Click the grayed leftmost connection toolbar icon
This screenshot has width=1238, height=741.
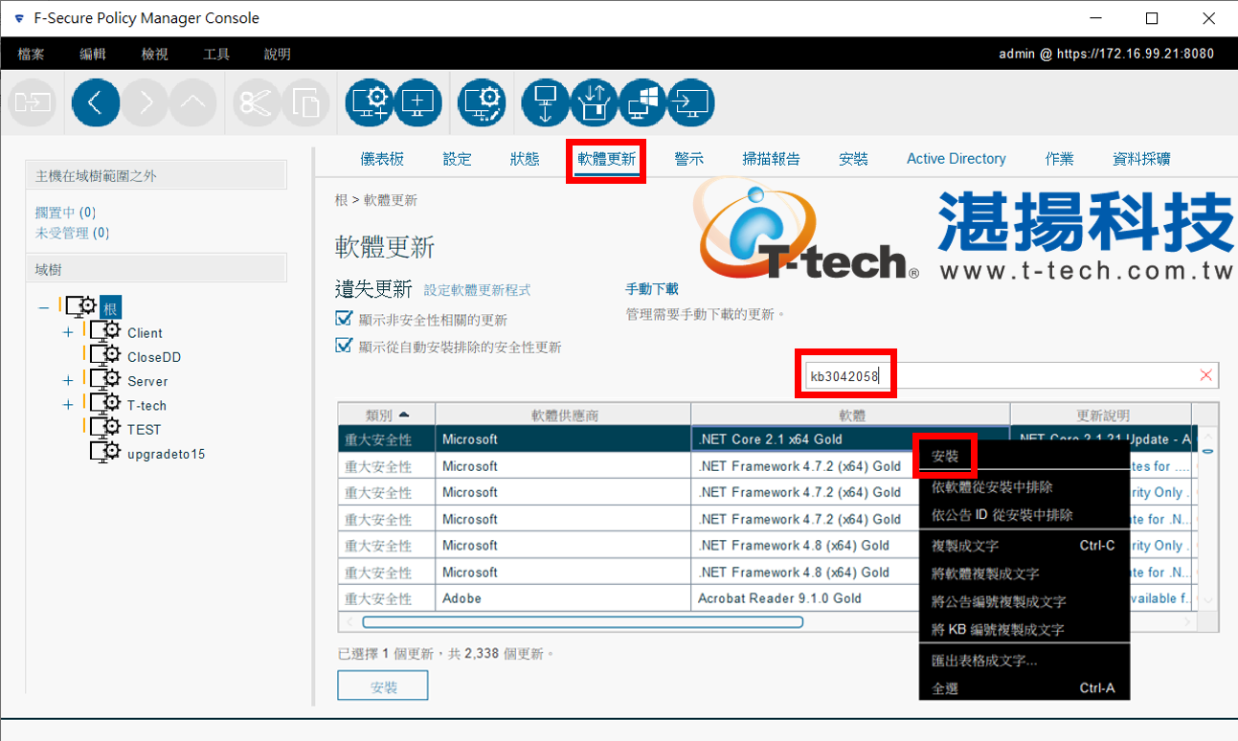click(x=33, y=102)
